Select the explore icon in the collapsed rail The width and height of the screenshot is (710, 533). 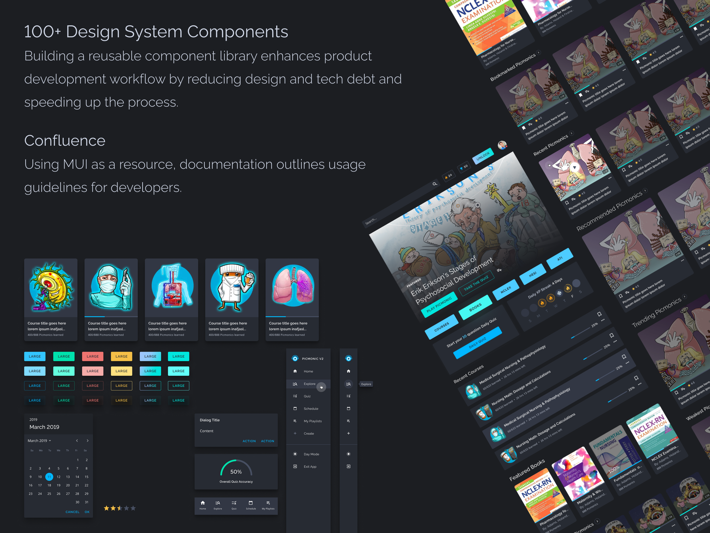tap(348, 384)
